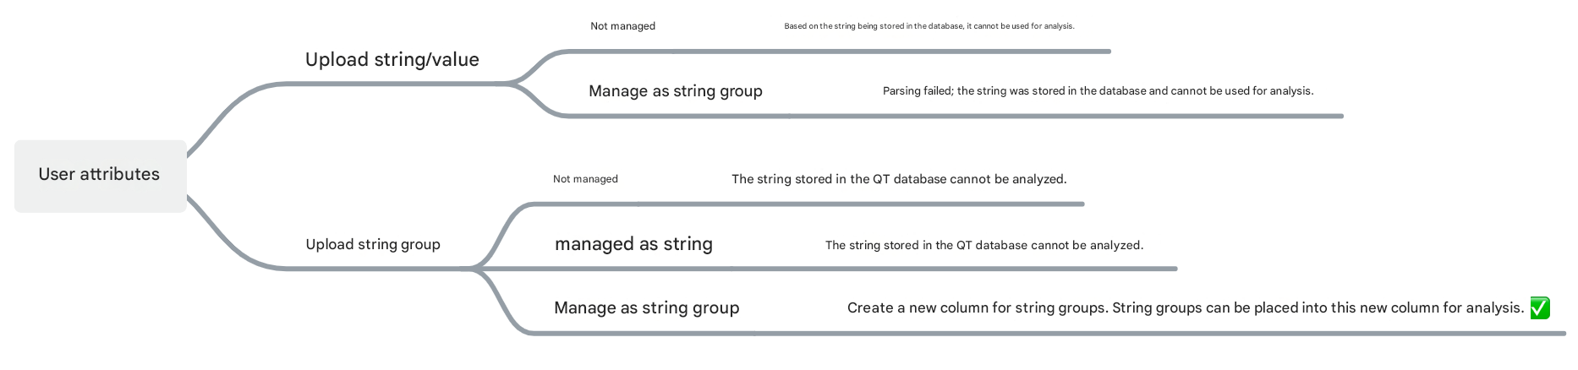This screenshot has height=370, width=1578.
Task: Select Not managed under Upload string/value
Action: (x=622, y=26)
